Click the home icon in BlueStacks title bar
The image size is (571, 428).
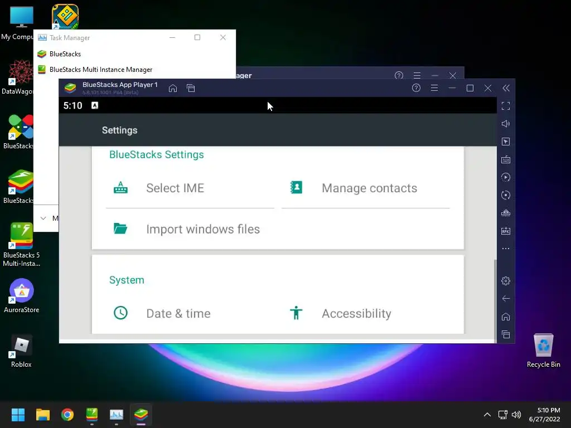coord(173,88)
